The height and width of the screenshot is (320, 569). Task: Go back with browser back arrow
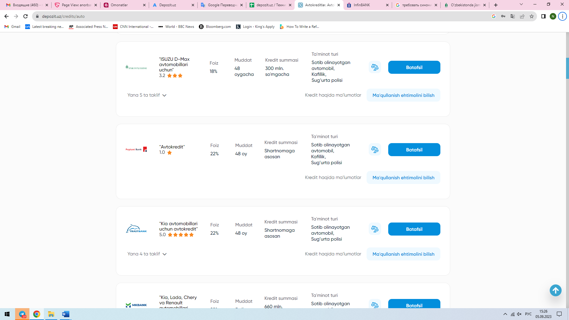[7, 16]
